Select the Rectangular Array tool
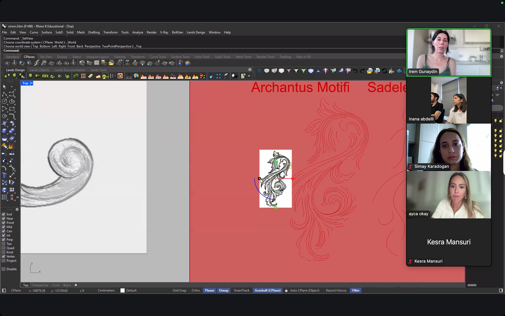This screenshot has height=316, width=505. point(4,197)
